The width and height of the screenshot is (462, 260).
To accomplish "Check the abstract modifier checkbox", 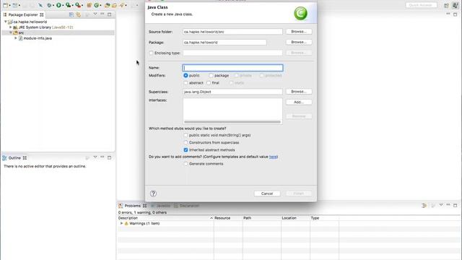I will pos(186,83).
